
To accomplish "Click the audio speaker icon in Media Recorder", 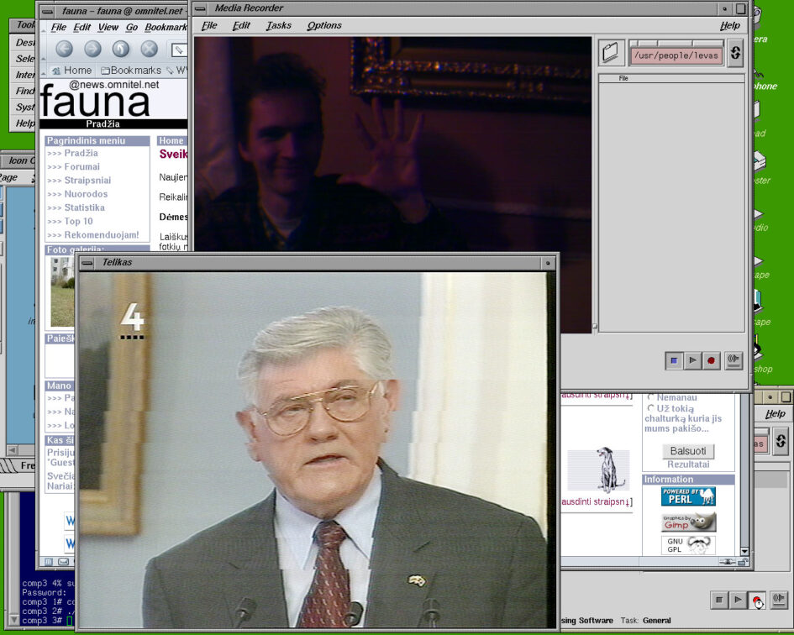I will [x=733, y=361].
